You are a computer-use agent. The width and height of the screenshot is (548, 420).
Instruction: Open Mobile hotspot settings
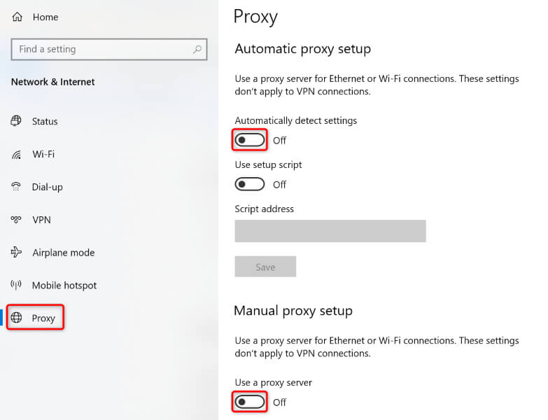(x=64, y=286)
